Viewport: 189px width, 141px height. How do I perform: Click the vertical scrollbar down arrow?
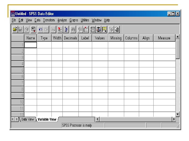pos(177,114)
